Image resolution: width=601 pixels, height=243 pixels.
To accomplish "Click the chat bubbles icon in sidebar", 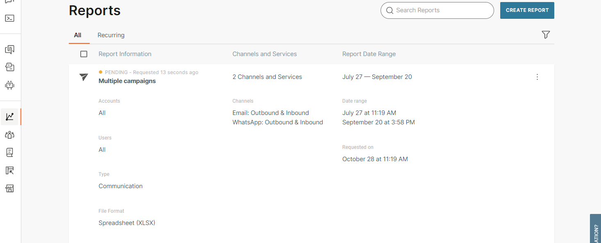I will (x=9, y=49).
